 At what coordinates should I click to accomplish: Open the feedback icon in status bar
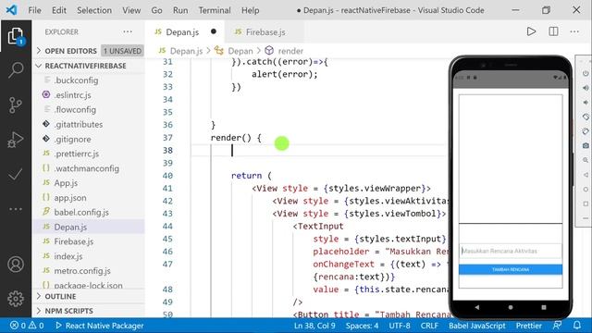(557, 326)
